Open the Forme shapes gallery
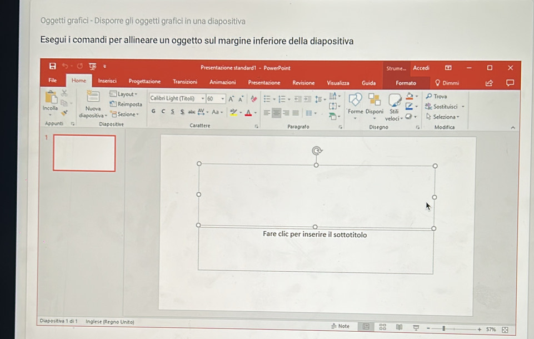 point(355,103)
